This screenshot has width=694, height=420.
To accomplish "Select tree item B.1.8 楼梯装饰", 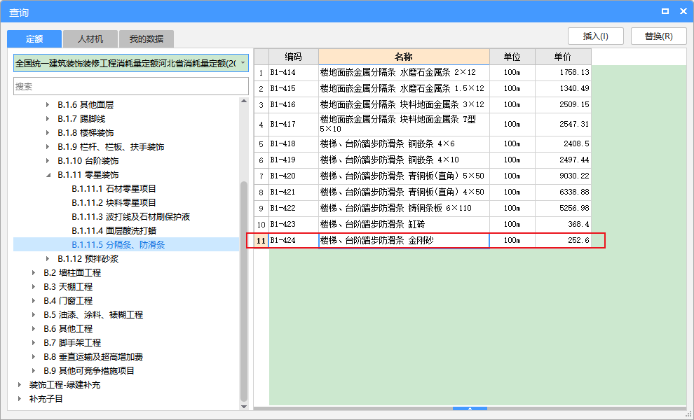I will 86,132.
